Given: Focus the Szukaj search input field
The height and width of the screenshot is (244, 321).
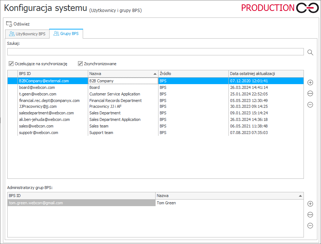Looking at the screenshot, I should click(155, 52).
